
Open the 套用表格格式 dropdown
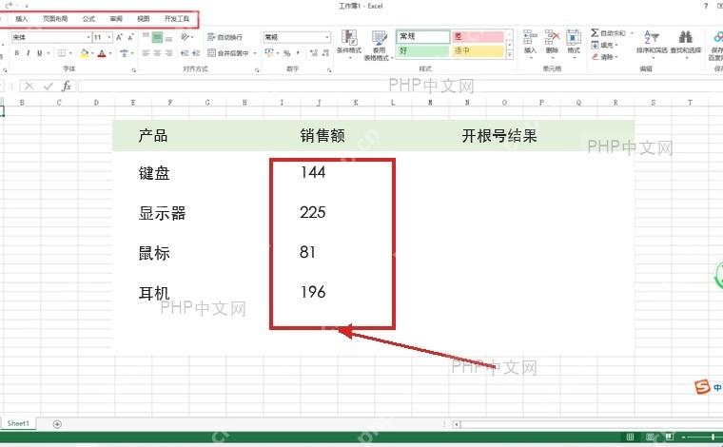(x=379, y=45)
